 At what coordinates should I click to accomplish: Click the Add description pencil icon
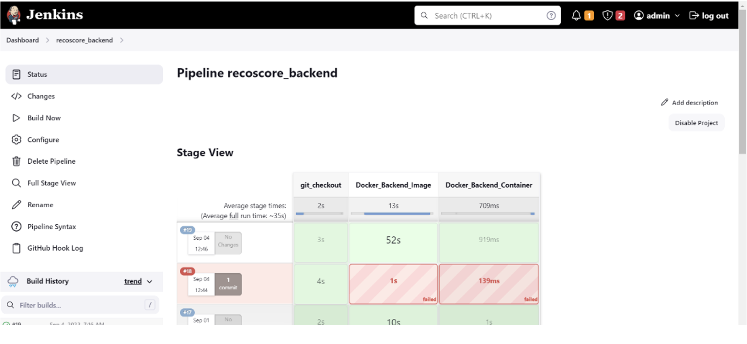665,102
